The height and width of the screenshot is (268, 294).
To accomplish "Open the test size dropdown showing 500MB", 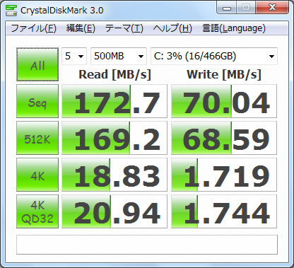I will click(119, 56).
